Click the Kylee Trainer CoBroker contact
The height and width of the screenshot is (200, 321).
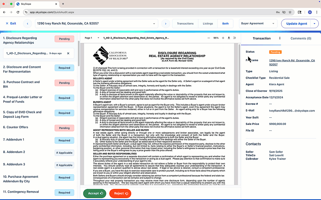pyautogui.click(x=278, y=159)
